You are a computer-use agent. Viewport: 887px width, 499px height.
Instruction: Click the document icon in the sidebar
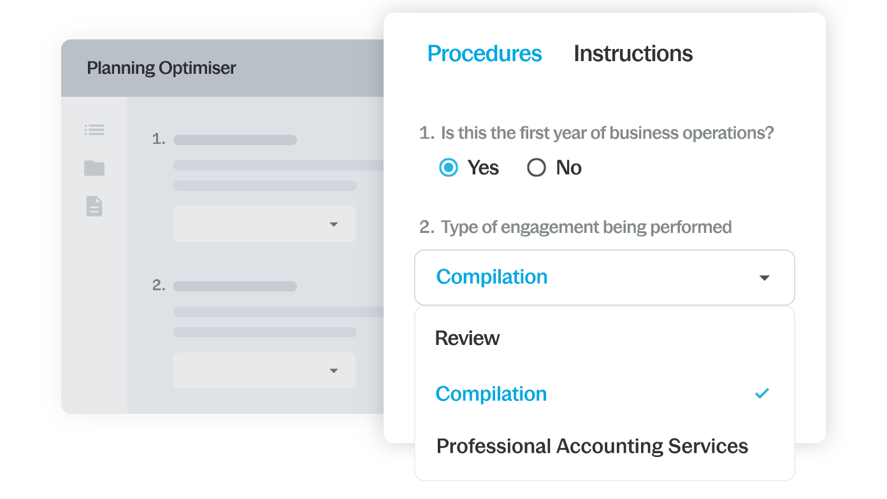[94, 206]
